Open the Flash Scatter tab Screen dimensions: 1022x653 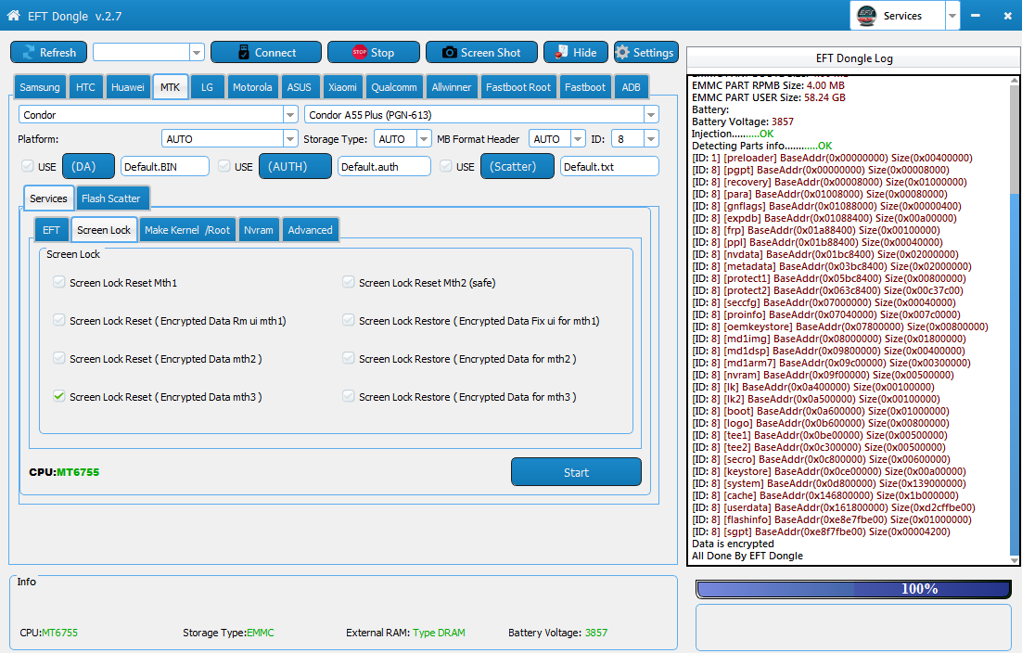112,198
